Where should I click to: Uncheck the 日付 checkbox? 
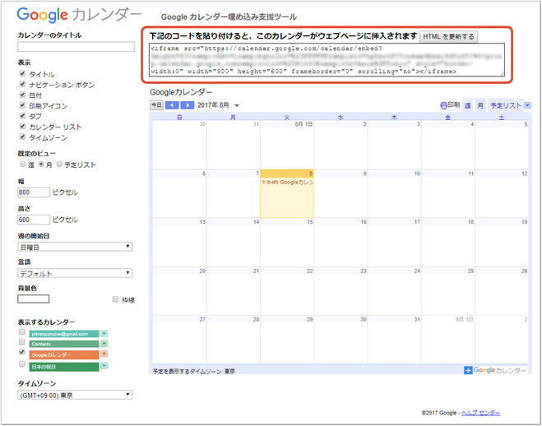click(x=22, y=95)
